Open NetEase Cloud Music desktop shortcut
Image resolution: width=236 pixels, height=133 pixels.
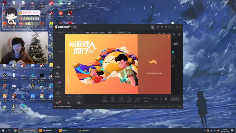coord(51,4)
